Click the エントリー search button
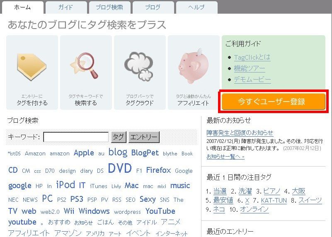 point(144,137)
